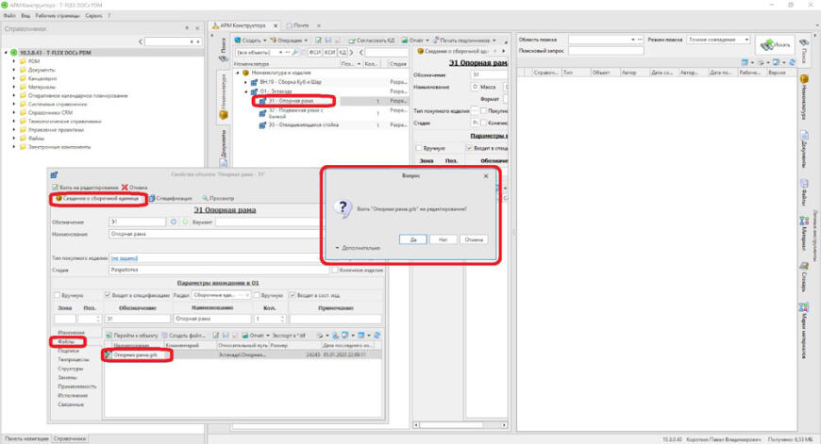Open the Раздел Сборочные единицы dropdown

[221, 295]
